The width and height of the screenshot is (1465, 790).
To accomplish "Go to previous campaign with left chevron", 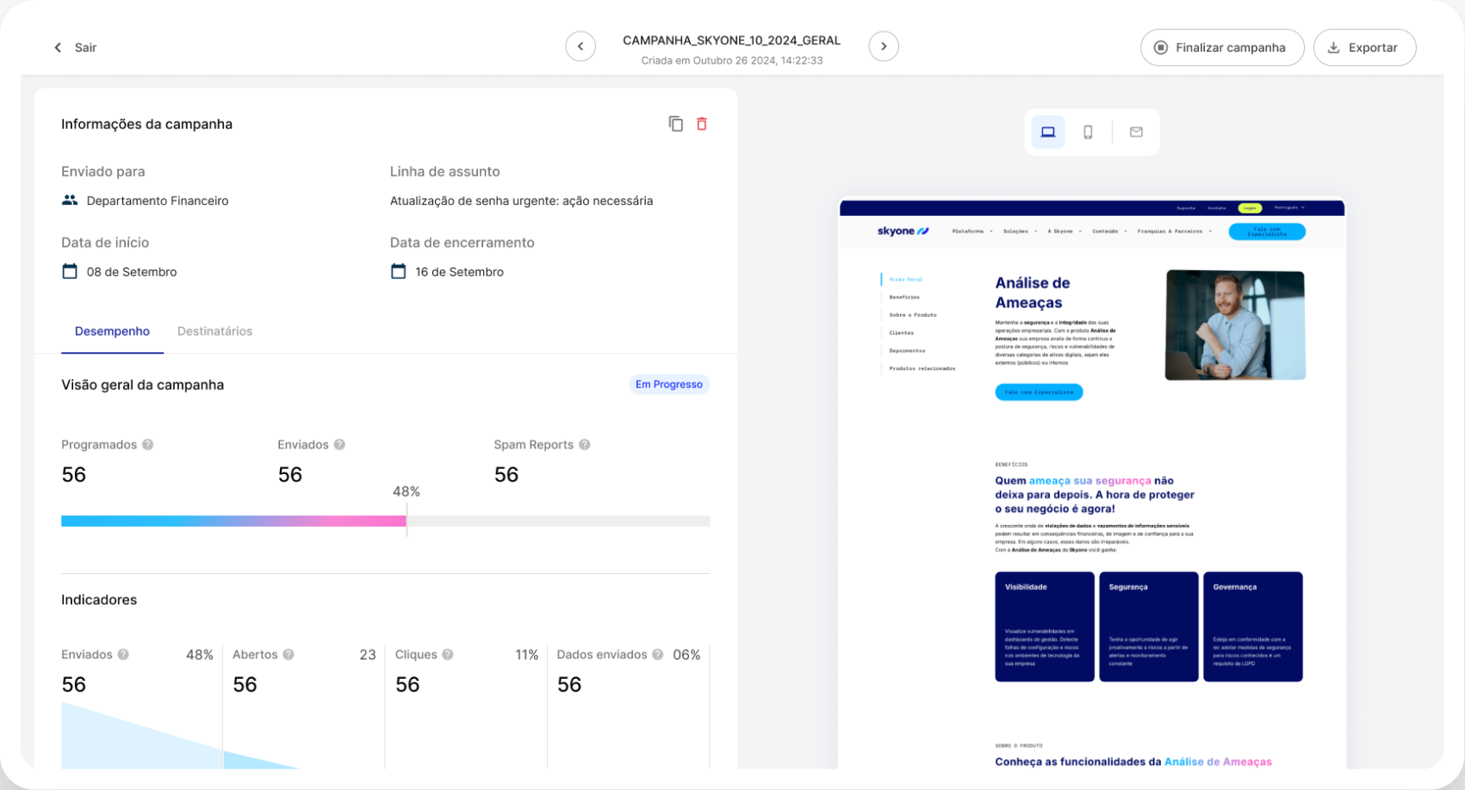I will coord(580,46).
